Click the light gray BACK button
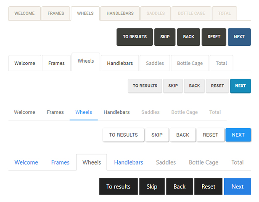The image size is (259, 202). pos(194,86)
